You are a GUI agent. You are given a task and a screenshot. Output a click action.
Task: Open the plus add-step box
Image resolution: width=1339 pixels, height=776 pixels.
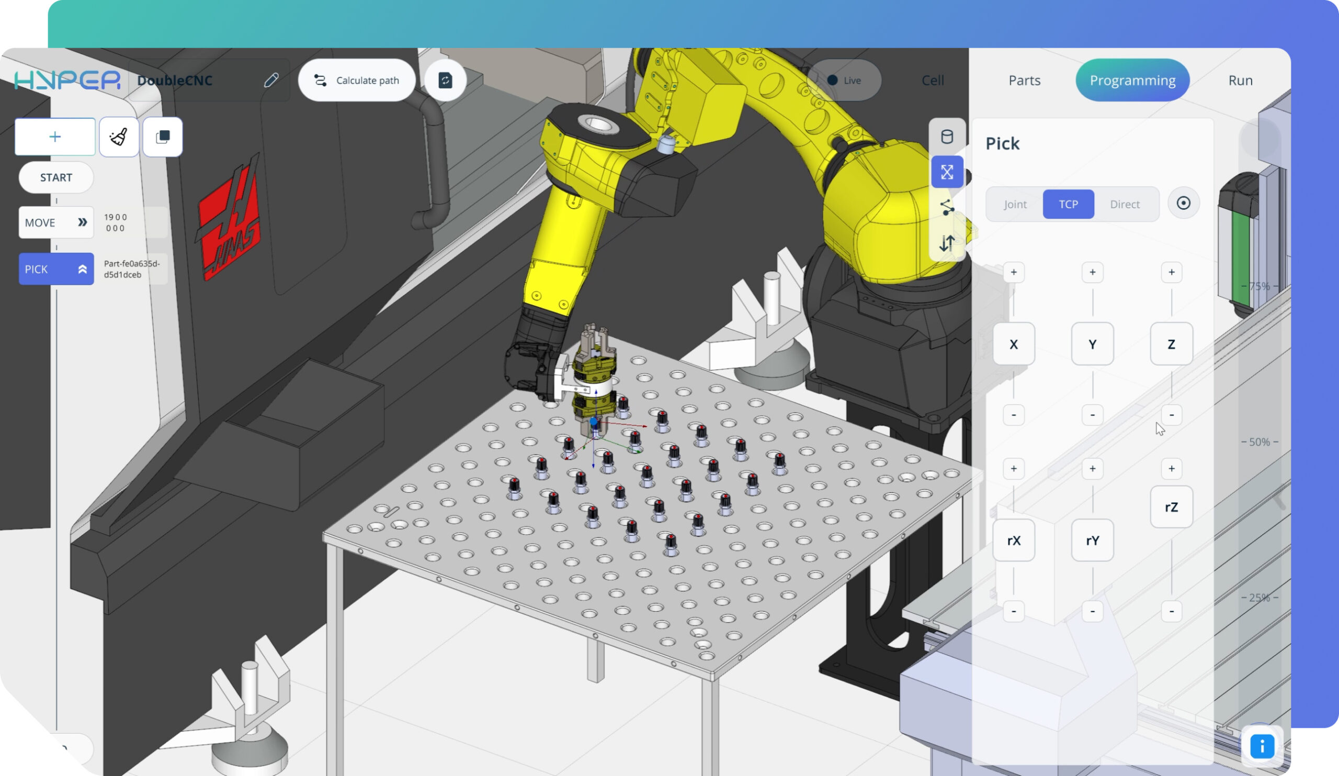click(x=55, y=137)
